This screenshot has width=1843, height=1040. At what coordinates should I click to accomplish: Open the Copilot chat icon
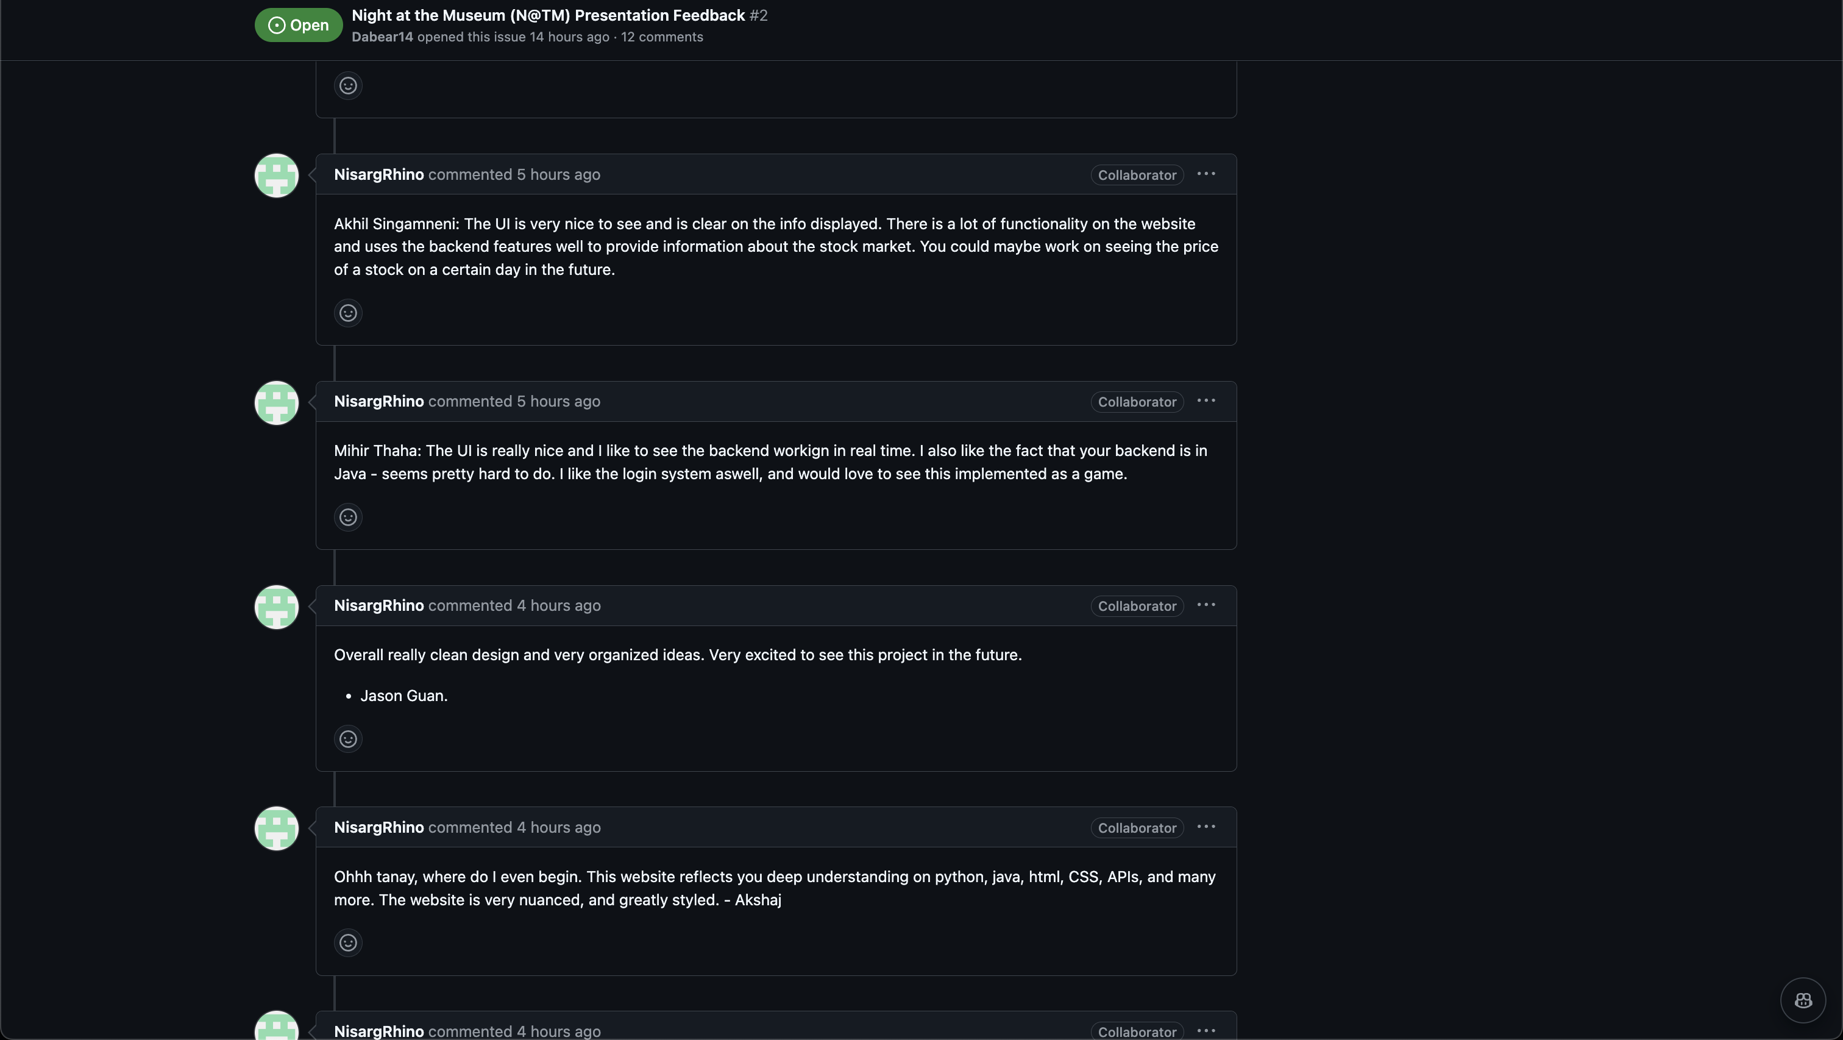point(1802,1000)
